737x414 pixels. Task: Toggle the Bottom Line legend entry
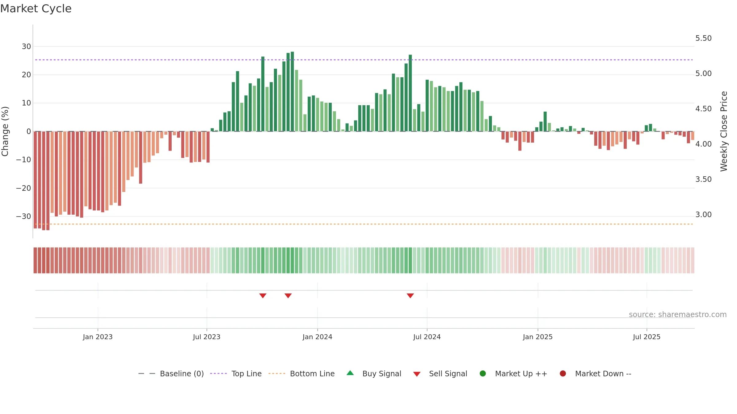[x=302, y=374]
